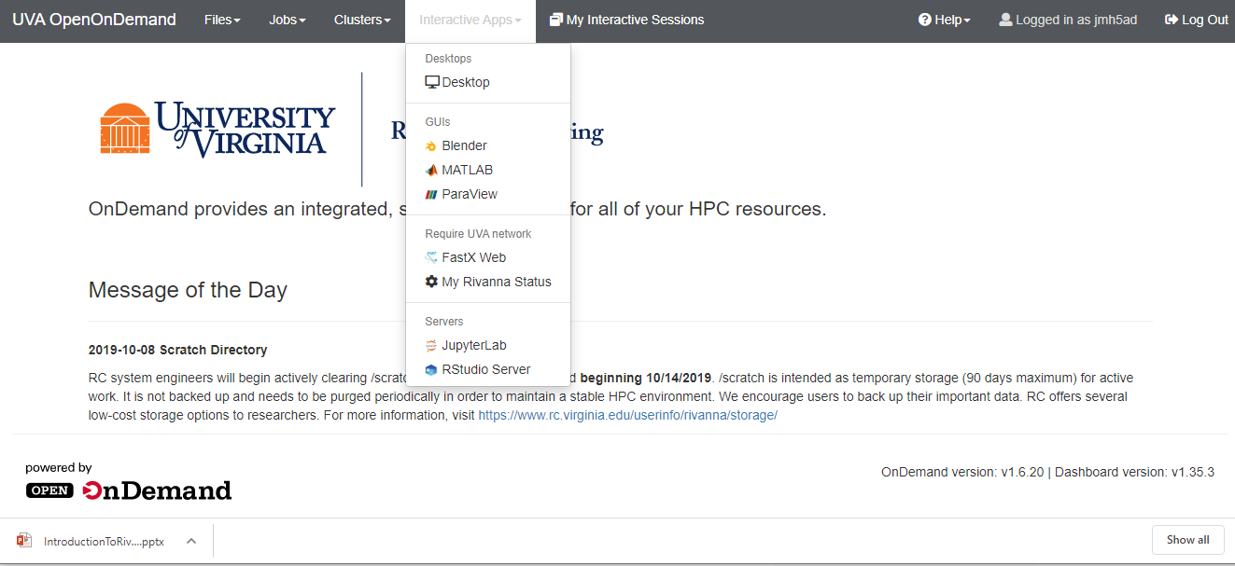Click the My Rivanna Status gear icon
1235x566 pixels.
(x=431, y=282)
